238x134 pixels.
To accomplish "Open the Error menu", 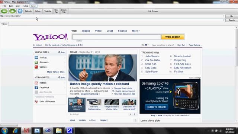I will coord(33,6).
